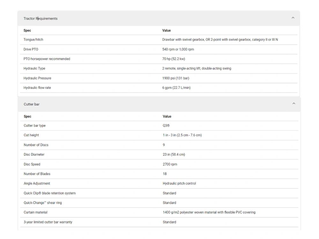Select the Cut height spec label
Image resolution: width=319 pixels, height=239 pixels.
tap(31, 135)
